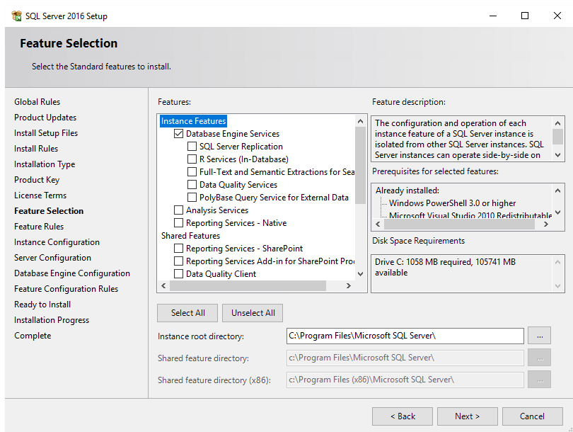The width and height of the screenshot is (573, 432).
Task: Uncheck Database Engine Services checkbox
Action: (x=178, y=134)
